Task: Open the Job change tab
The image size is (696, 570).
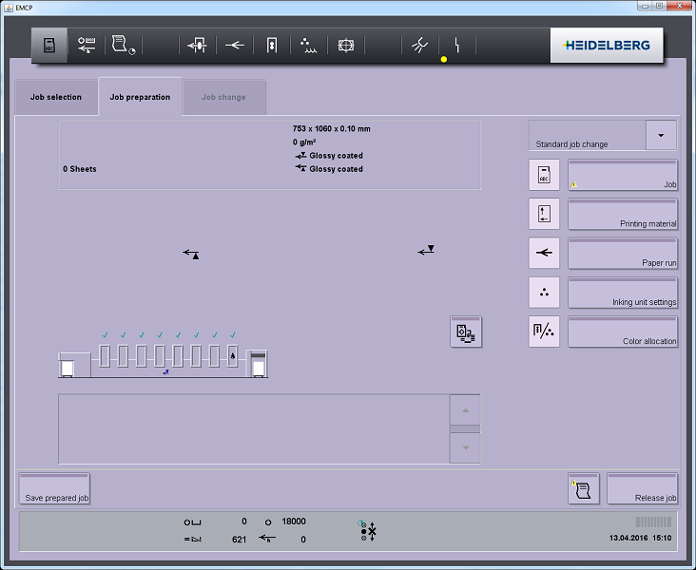Action: tap(223, 97)
